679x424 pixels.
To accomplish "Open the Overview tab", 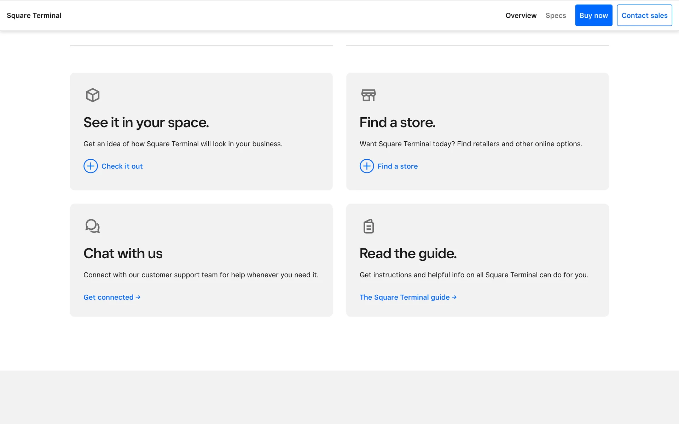I will 521,16.
